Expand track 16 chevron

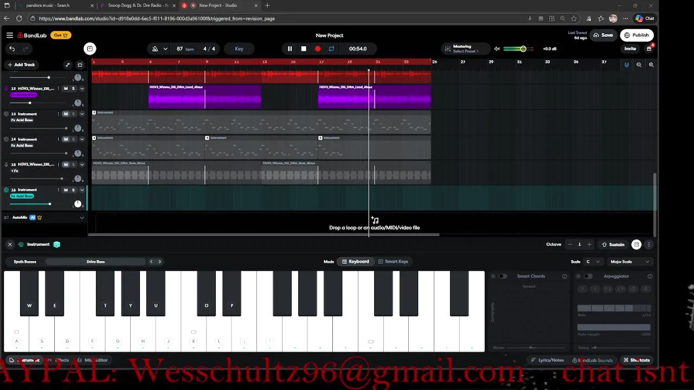(x=82, y=190)
